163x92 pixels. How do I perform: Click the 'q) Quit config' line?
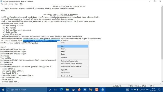tap(10, 32)
